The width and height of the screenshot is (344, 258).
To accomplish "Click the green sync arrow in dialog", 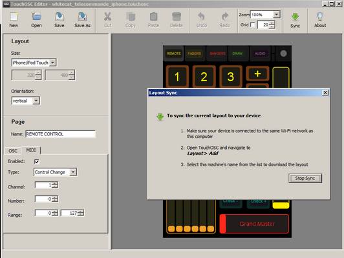I will (160, 117).
